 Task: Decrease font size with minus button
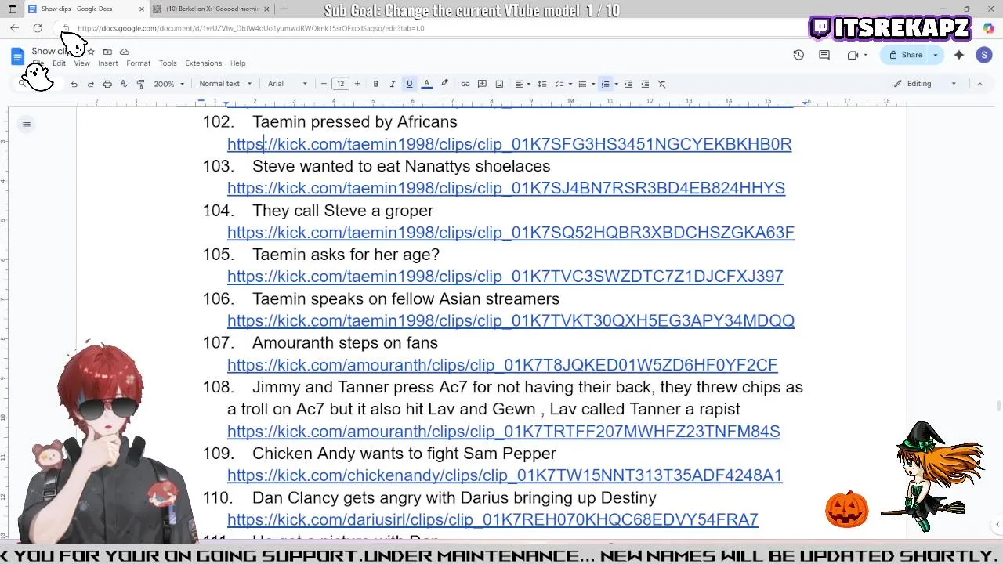(x=324, y=84)
